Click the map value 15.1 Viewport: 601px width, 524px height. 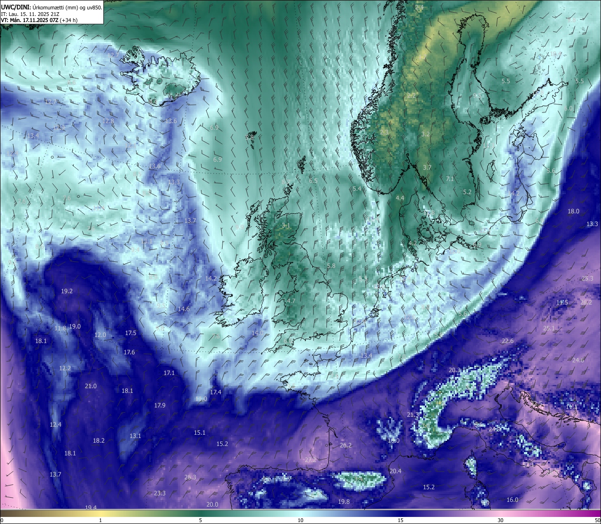click(200, 433)
